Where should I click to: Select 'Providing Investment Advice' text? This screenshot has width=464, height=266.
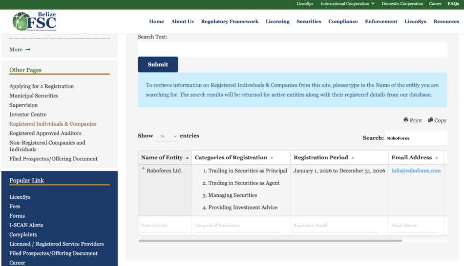[243, 208]
